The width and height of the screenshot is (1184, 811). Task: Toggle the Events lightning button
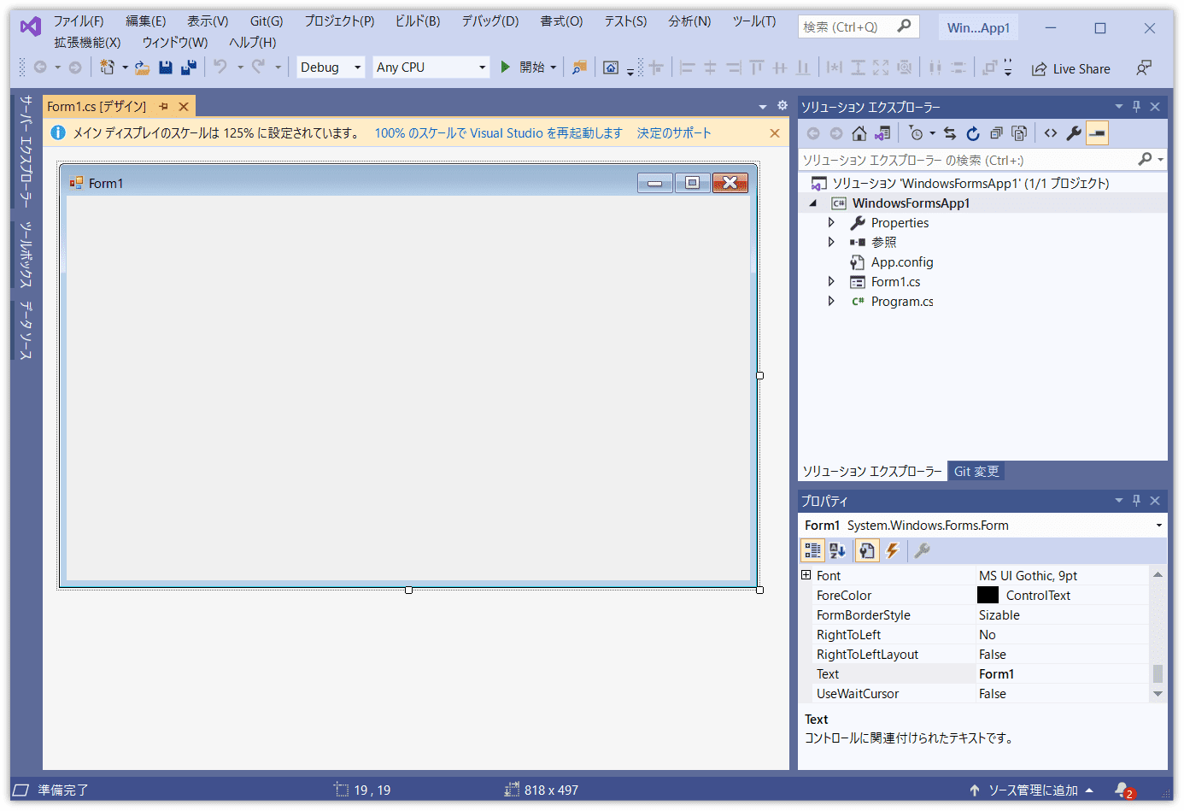893,550
